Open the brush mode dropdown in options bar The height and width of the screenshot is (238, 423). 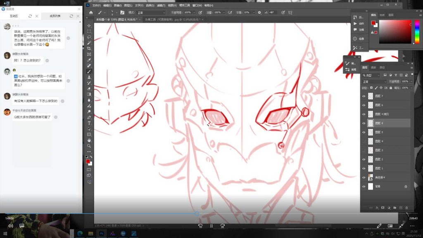tap(150, 13)
